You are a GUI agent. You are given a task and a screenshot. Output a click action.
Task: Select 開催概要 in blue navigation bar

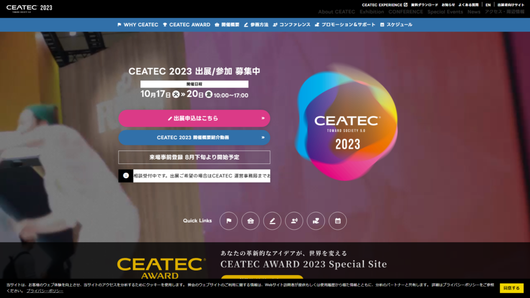pos(227,25)
